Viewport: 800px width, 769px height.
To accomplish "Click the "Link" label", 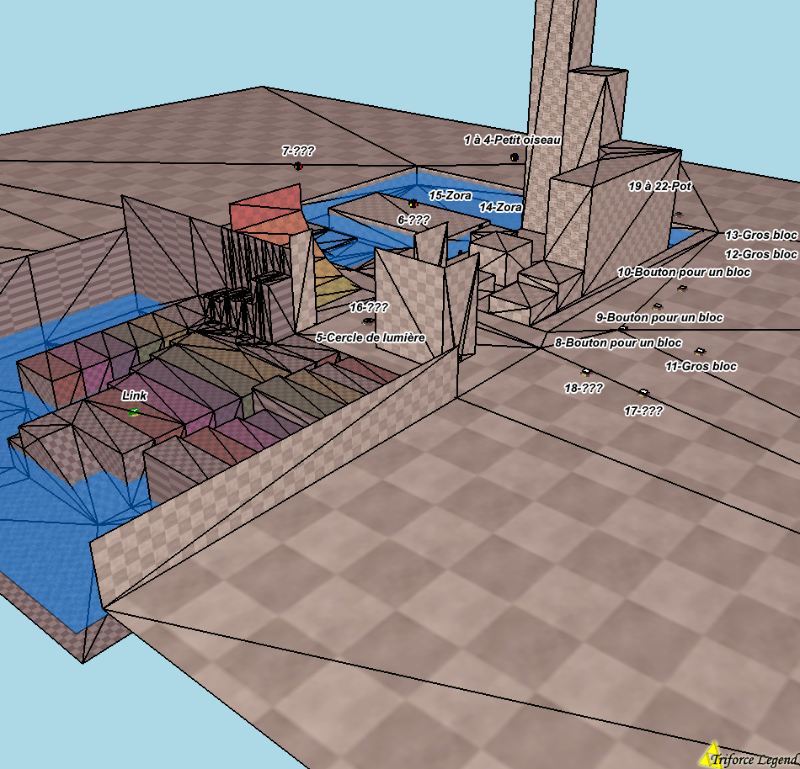I will (x=135, y=395).
